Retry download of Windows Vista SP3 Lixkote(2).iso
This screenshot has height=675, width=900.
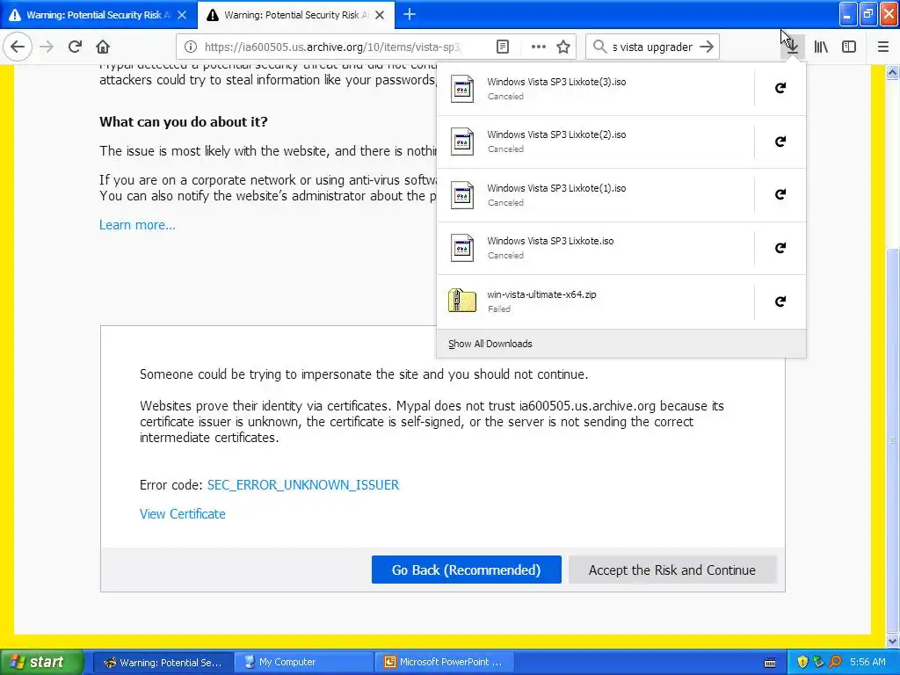point(780,142)
